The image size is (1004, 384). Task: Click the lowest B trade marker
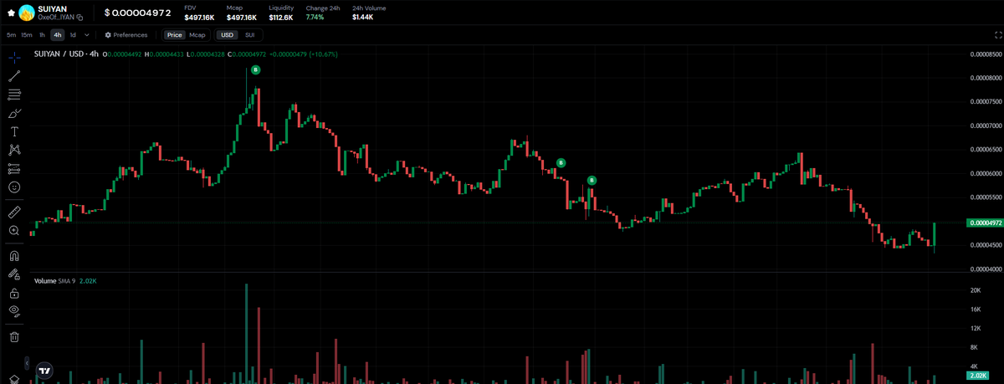(592, 180)
